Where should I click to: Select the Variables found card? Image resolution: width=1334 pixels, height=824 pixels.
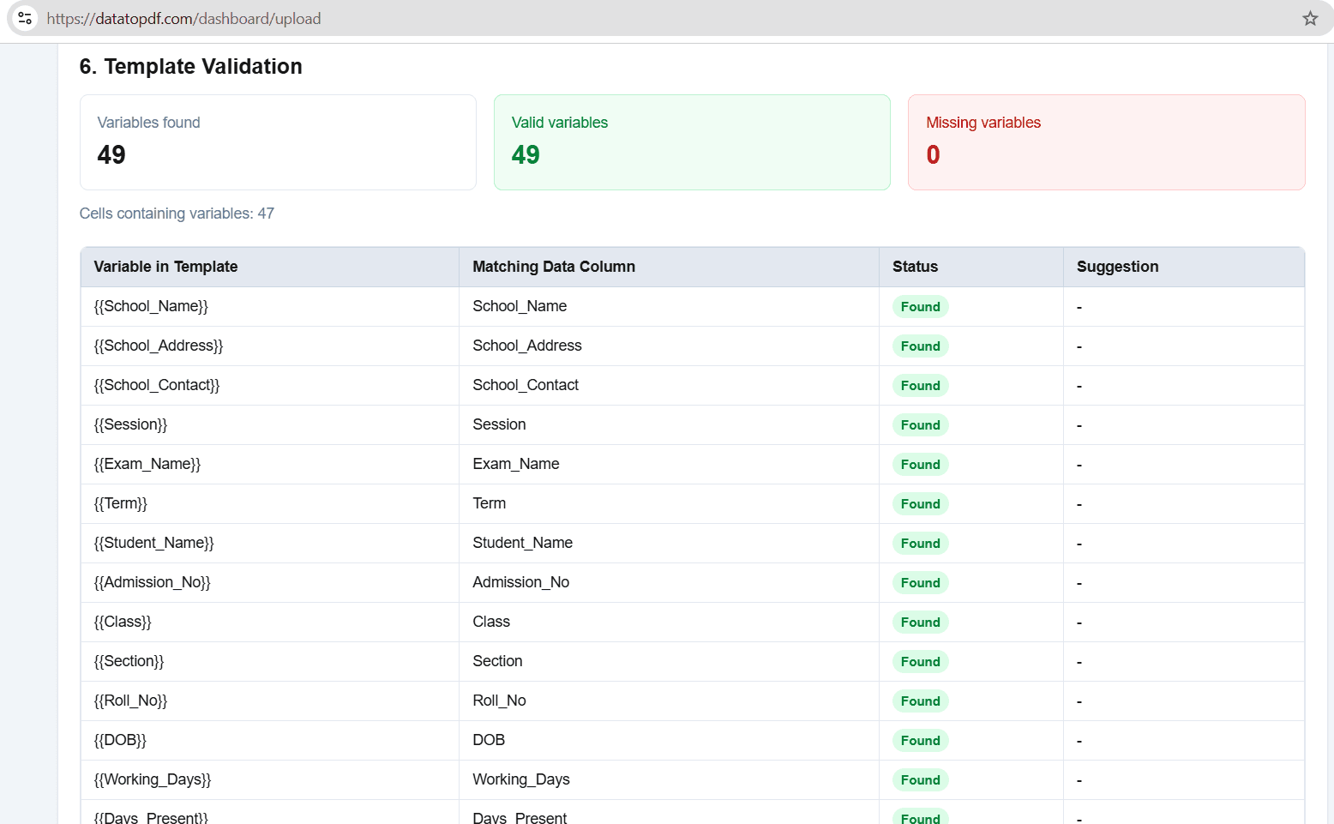pyautogui.click(x=278, y=142)
